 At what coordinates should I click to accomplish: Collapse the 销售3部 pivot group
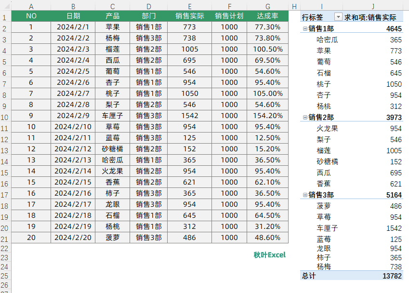click(305, 195)
